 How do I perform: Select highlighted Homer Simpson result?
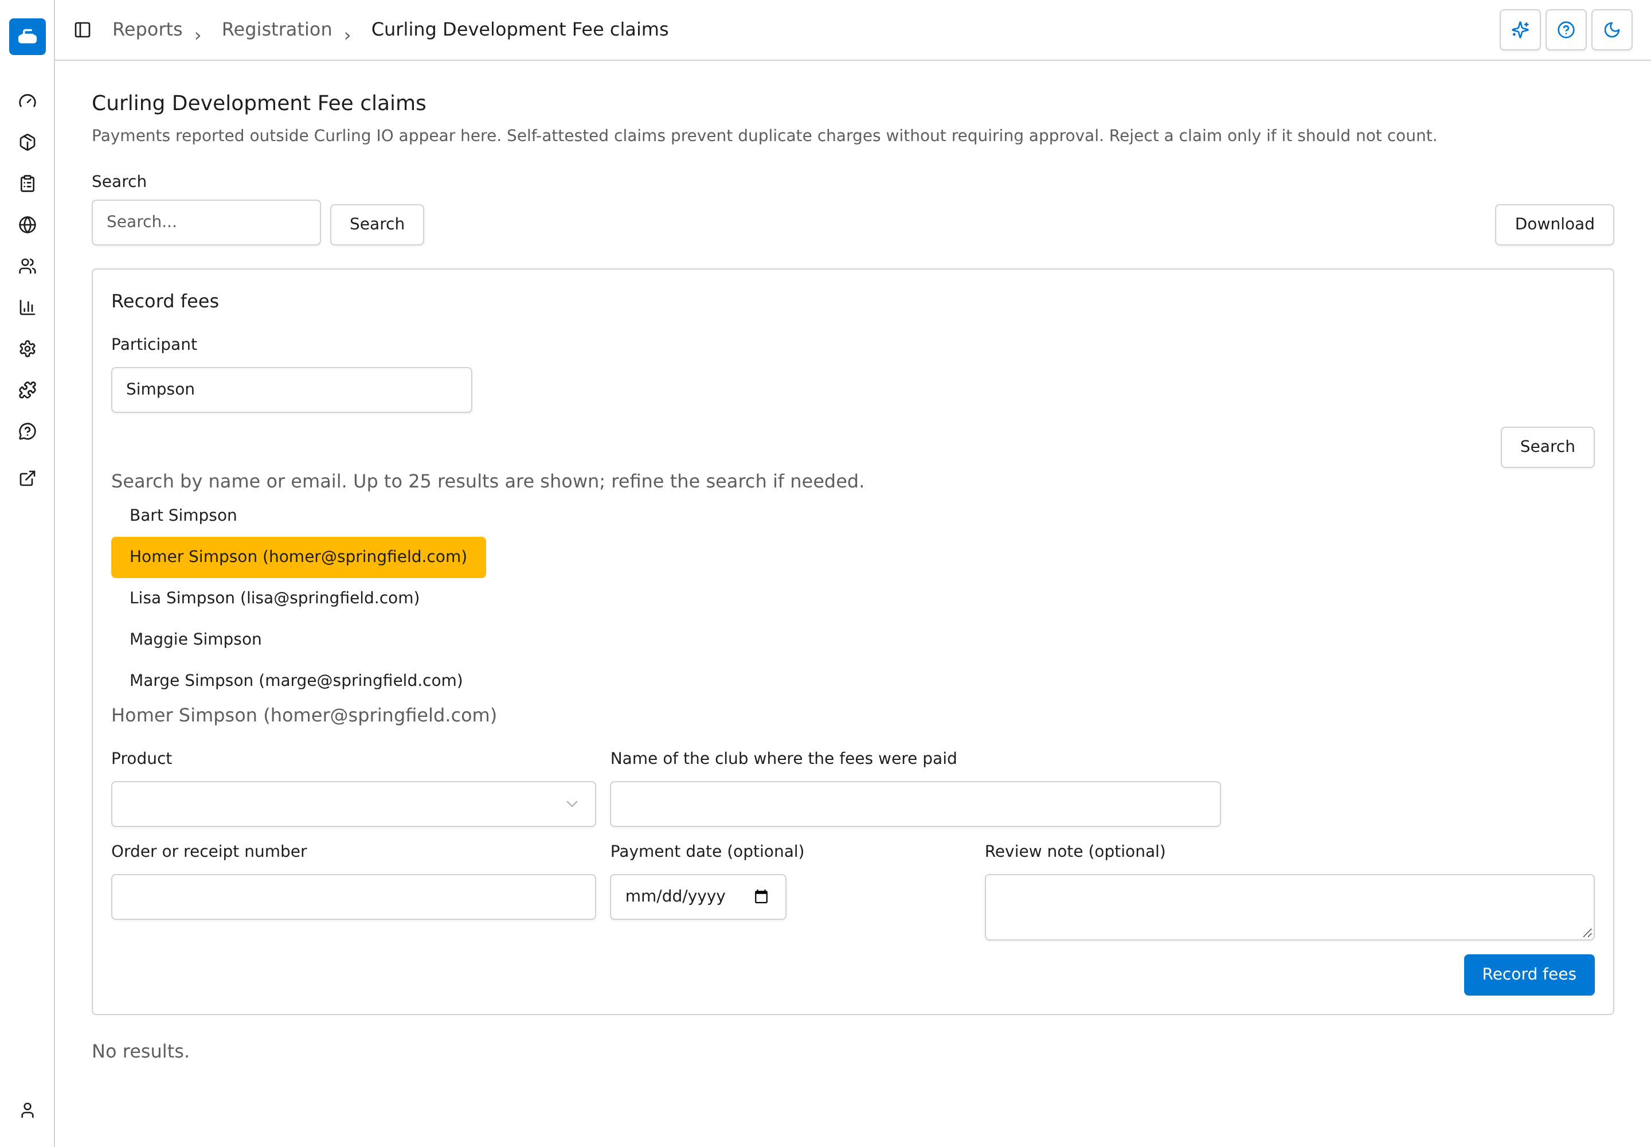[299, 557]
